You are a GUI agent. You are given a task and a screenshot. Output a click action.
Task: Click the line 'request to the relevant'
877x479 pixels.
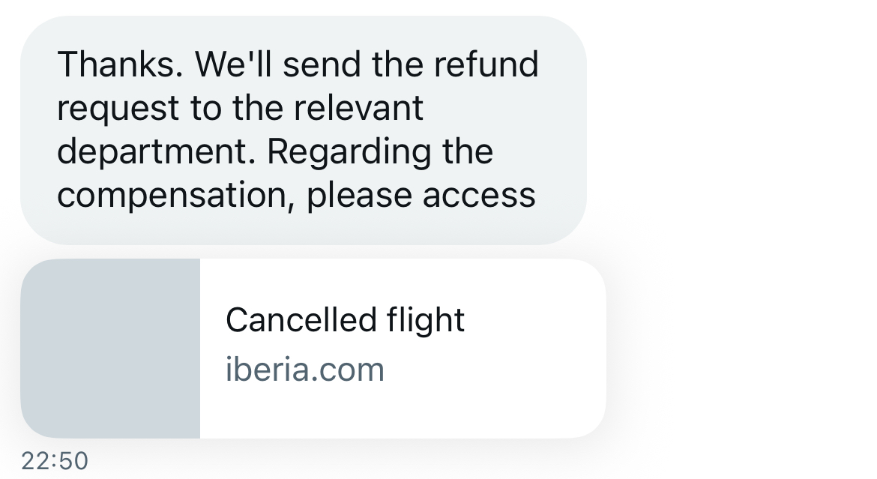click(x=241, y=108)
